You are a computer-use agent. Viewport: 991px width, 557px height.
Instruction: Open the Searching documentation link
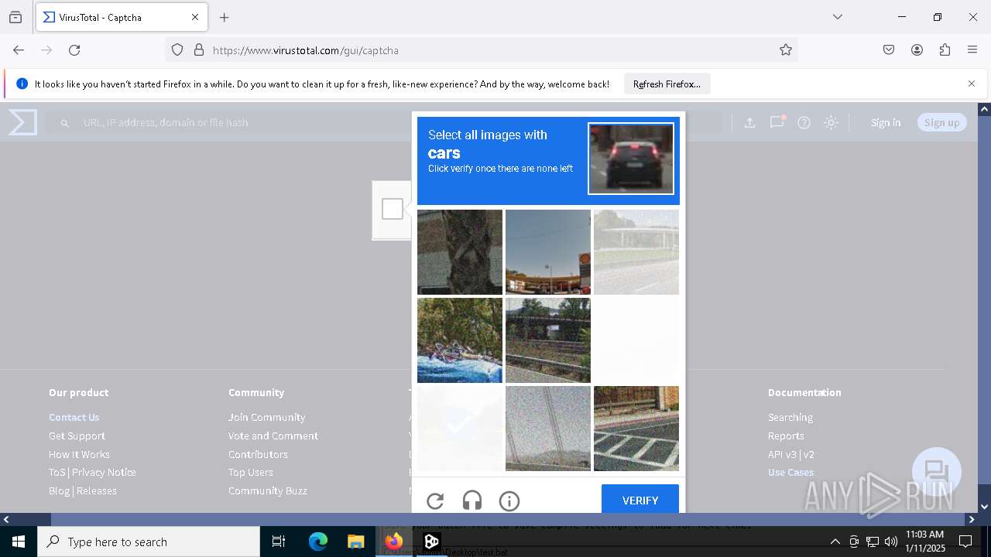coord(790,417)
